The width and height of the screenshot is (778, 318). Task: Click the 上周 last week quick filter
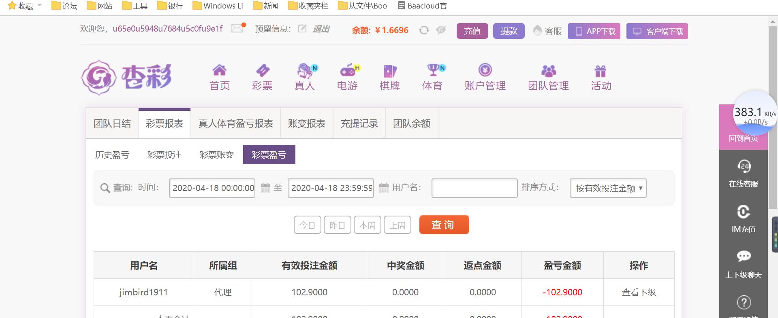[398, 225]
